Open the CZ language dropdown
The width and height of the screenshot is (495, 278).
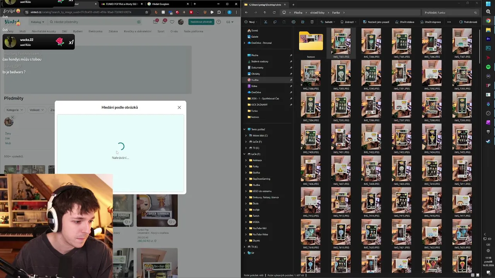[x=230, y=22]
